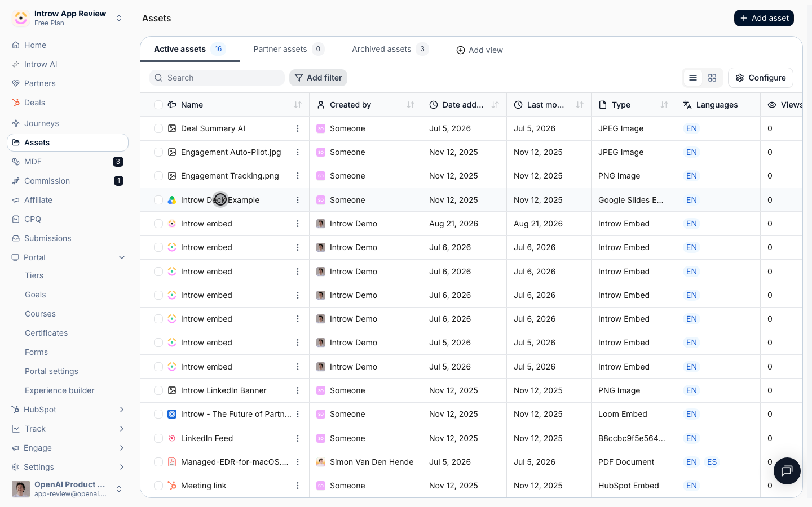Switch to grid view layout
812x507 pixels.
712,78
